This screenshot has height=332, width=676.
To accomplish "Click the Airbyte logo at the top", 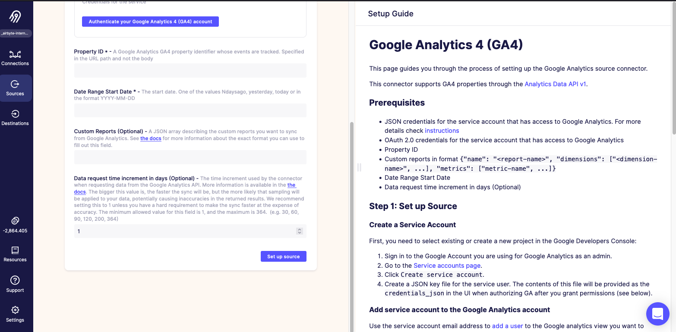I will pos(16,16).
